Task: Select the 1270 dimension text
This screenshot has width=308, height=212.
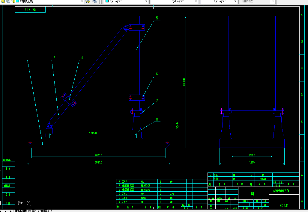Action: tap(252, 162)
